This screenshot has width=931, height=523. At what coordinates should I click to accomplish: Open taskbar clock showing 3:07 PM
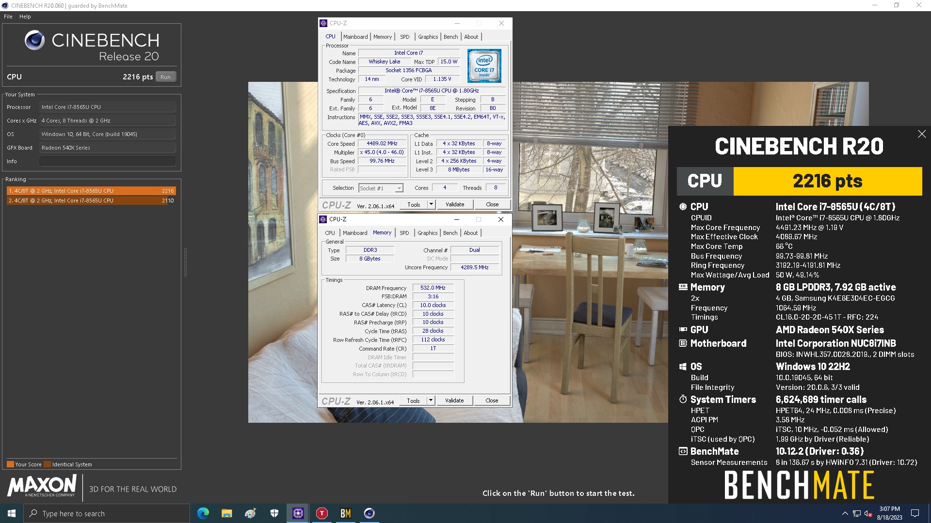(889, 513)
